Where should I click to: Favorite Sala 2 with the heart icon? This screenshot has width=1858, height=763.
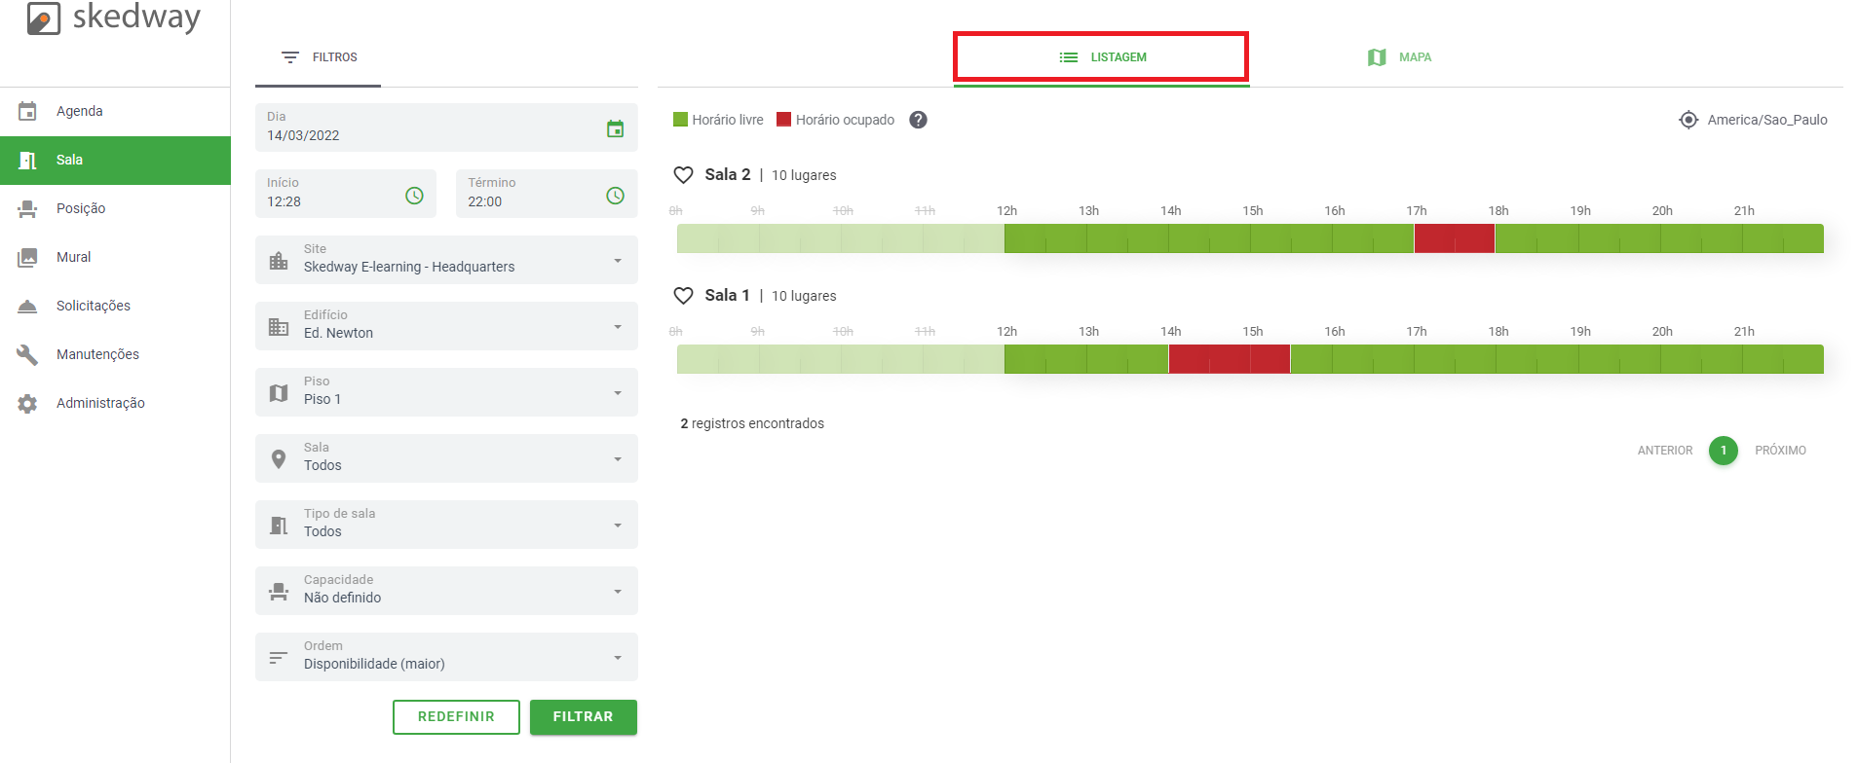pyautogui.click(x=684, y=175)
